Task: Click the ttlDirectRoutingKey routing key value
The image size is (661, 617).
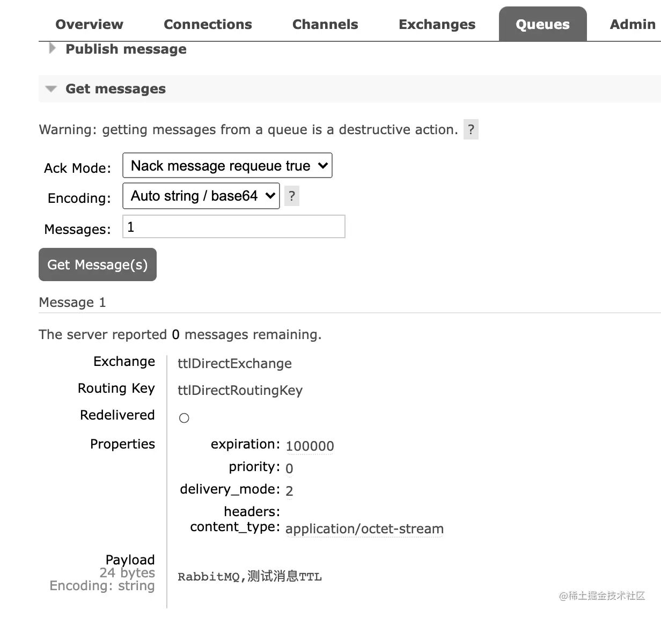Action: click(x=240, y=391)
